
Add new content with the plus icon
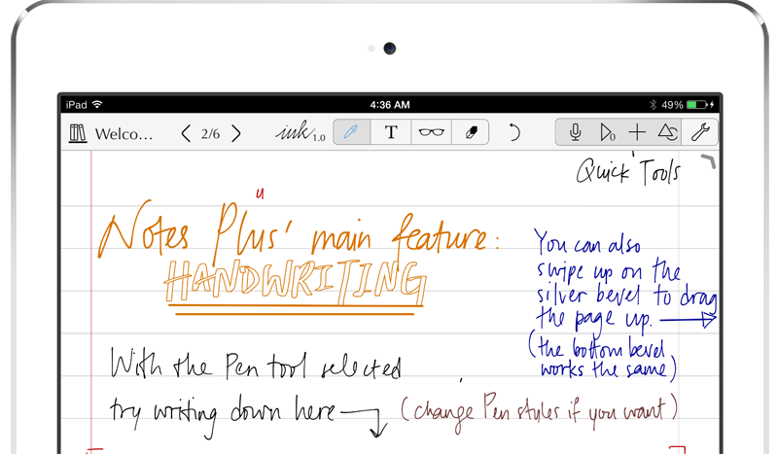tap(637, 132)
